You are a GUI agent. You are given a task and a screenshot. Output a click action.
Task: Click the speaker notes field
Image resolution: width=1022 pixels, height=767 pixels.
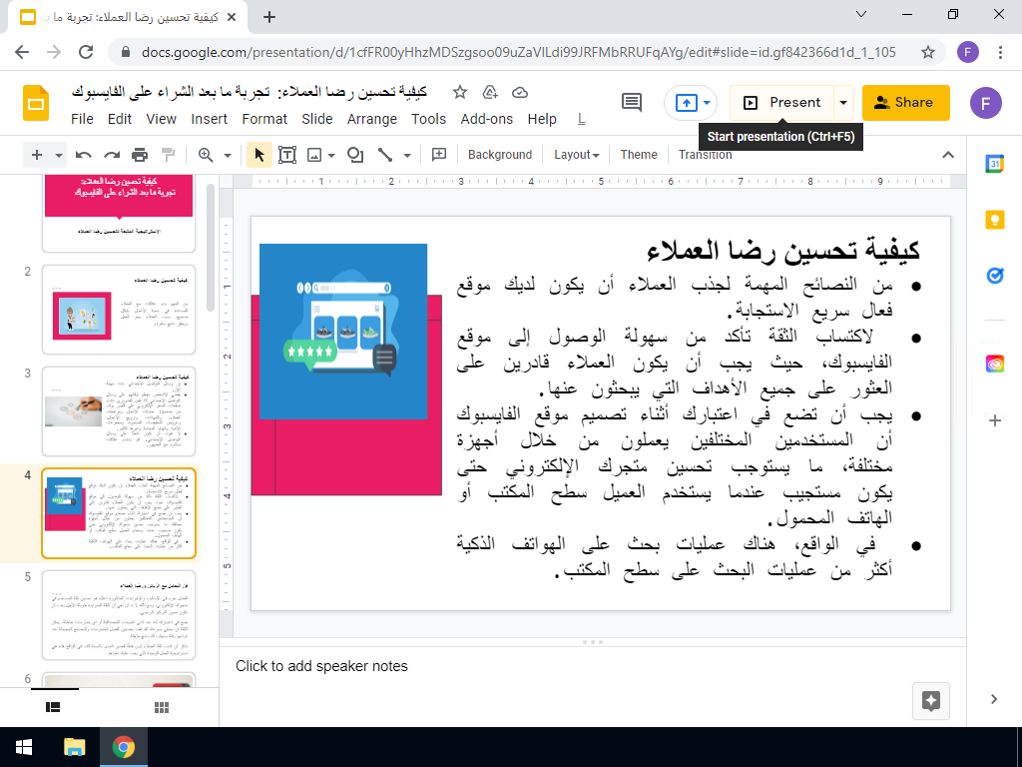(x=592, y=666)
